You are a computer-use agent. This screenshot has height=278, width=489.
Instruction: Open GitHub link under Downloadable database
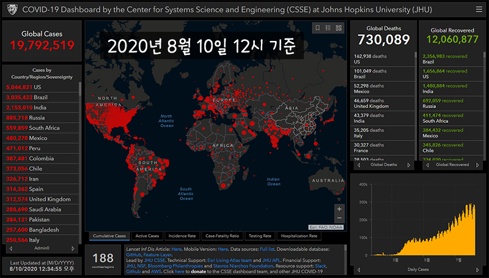133,255
